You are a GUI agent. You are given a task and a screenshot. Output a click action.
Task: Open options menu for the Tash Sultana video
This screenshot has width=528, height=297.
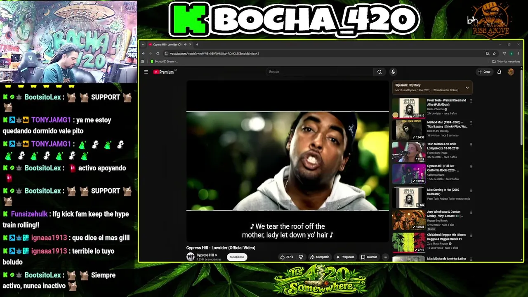(x=471, y=145)
